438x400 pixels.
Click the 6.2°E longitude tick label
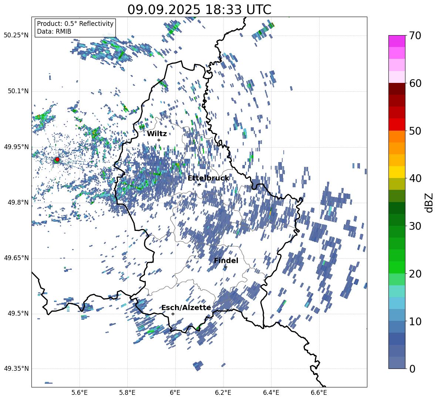click(223, 393)
